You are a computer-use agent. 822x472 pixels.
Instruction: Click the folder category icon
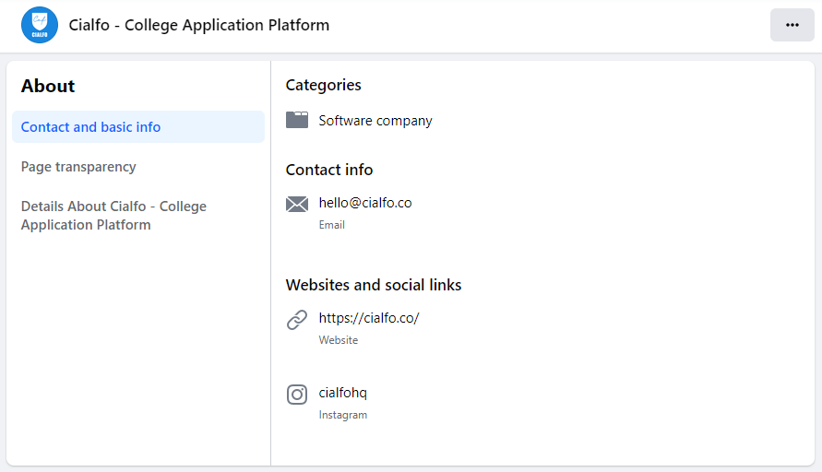(297, 120)
